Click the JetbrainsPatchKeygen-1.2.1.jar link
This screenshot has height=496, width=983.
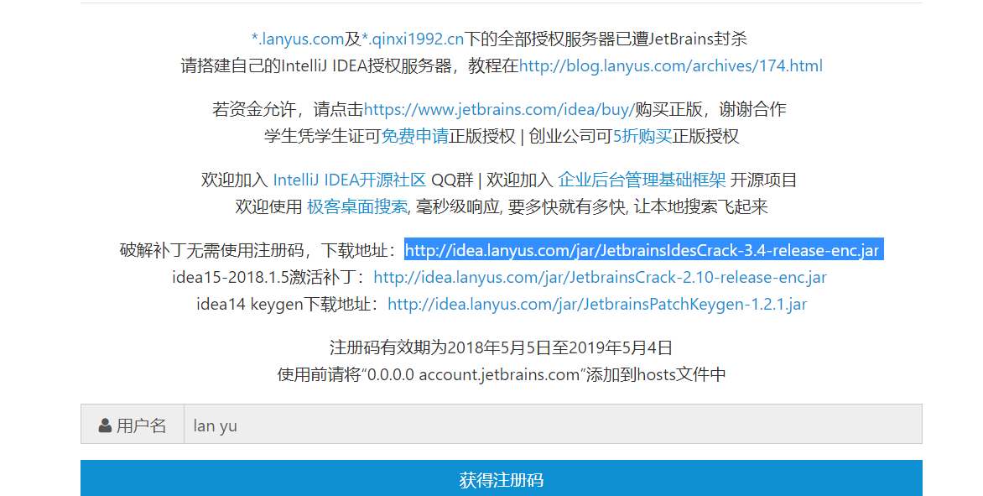(x=596, y=304)
